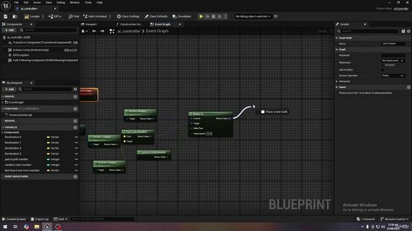Click the Unreal Engine logo icon
Image resolution: width=412 pixels, height=231 pixels.
pyautogui.click(x=6, y=5)
